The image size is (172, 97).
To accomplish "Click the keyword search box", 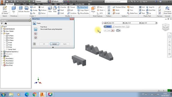I will [x=116, y=2].
